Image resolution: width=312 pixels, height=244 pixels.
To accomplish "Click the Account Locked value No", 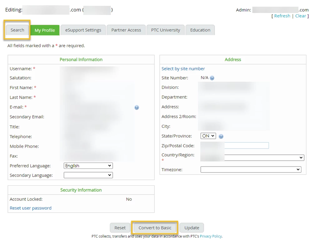I will (x=129, y=199).
